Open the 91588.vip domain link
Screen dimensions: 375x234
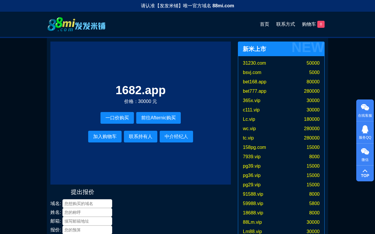pyautogui.click(x=253, y=194)
